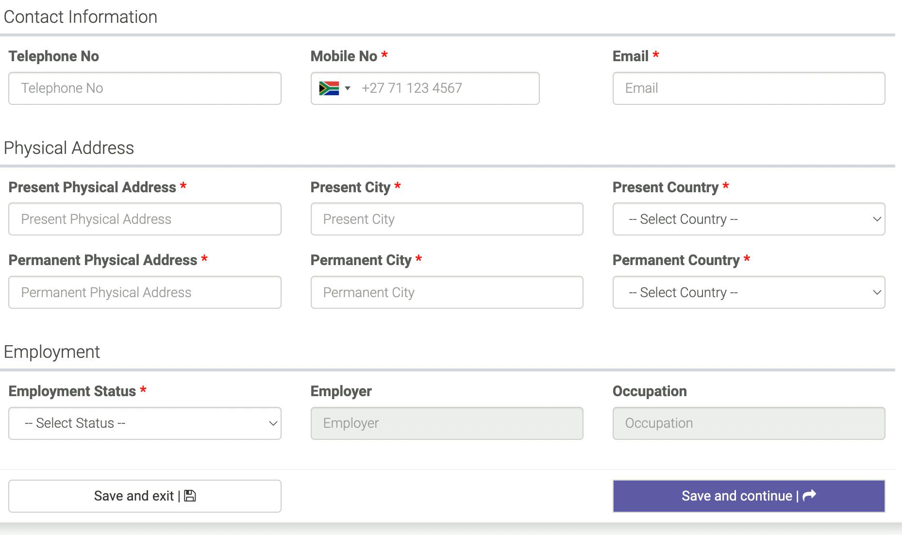The image size is (902, 535).
Task: Click the South Africa flag icon
Action: (x=329, y=88)
